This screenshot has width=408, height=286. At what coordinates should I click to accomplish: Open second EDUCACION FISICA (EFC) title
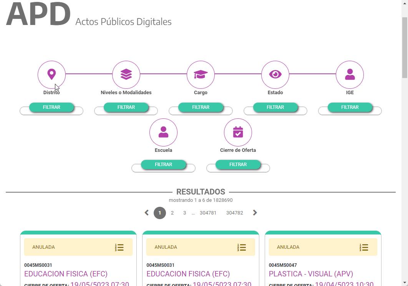pos(188,274)
